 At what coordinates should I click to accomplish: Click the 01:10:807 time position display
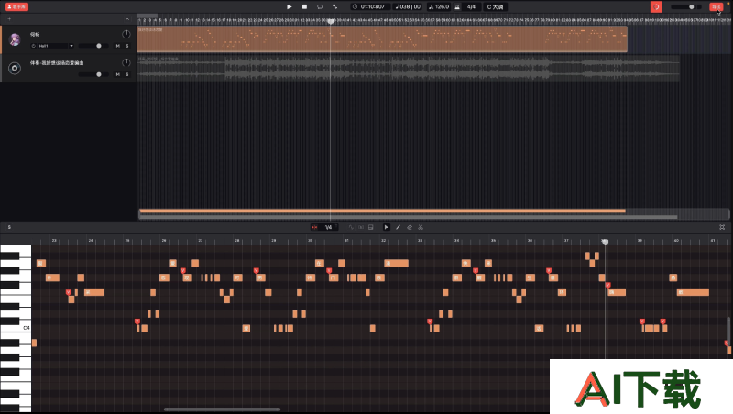tap(369, 7)
